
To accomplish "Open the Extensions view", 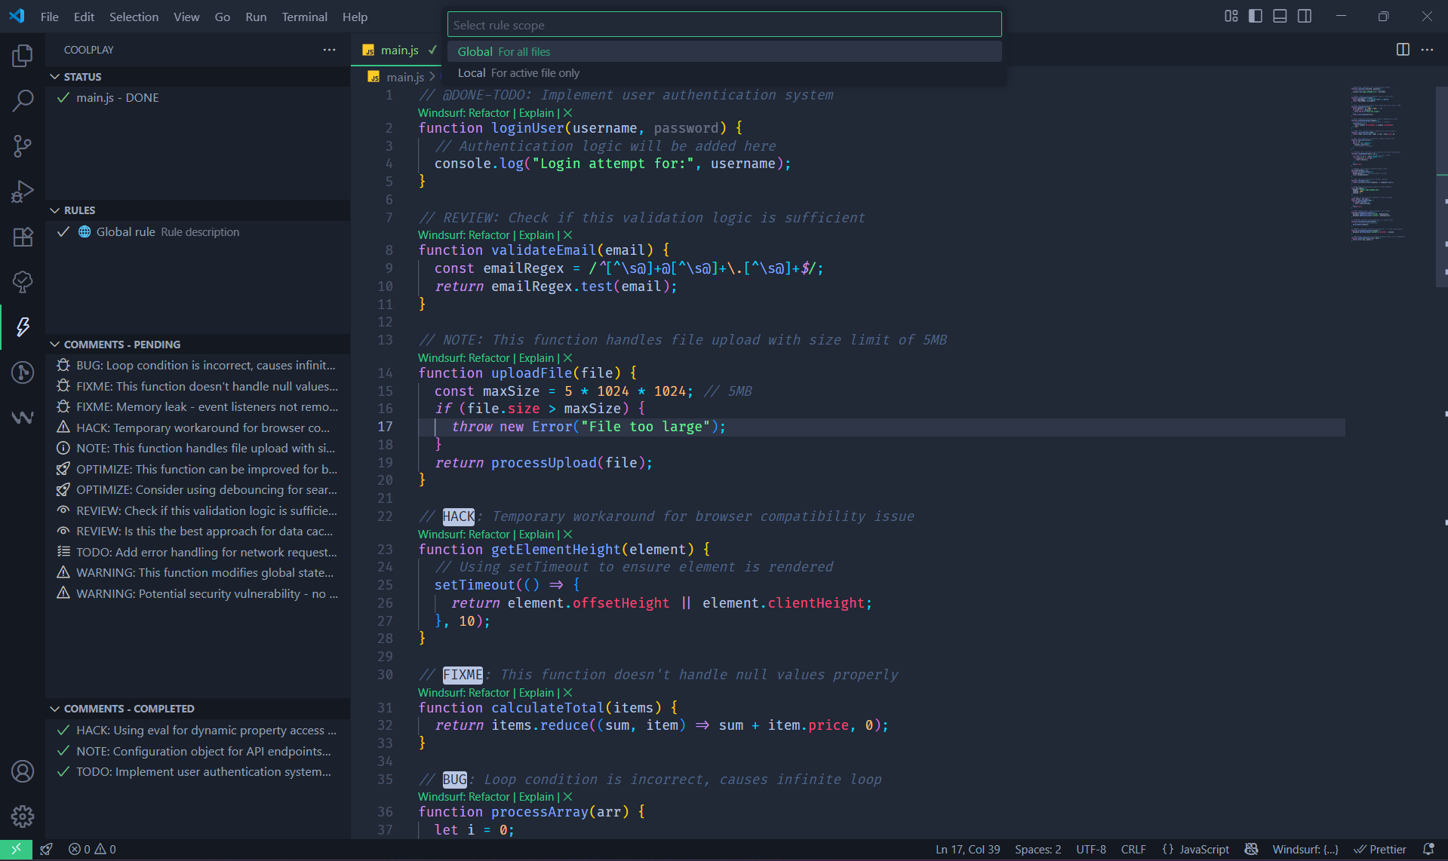I will (x=23, y=237).
